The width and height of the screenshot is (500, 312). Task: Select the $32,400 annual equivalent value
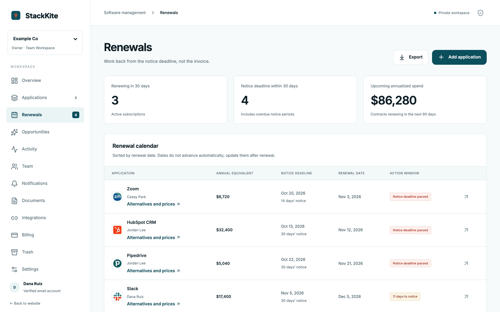[224, 230]
